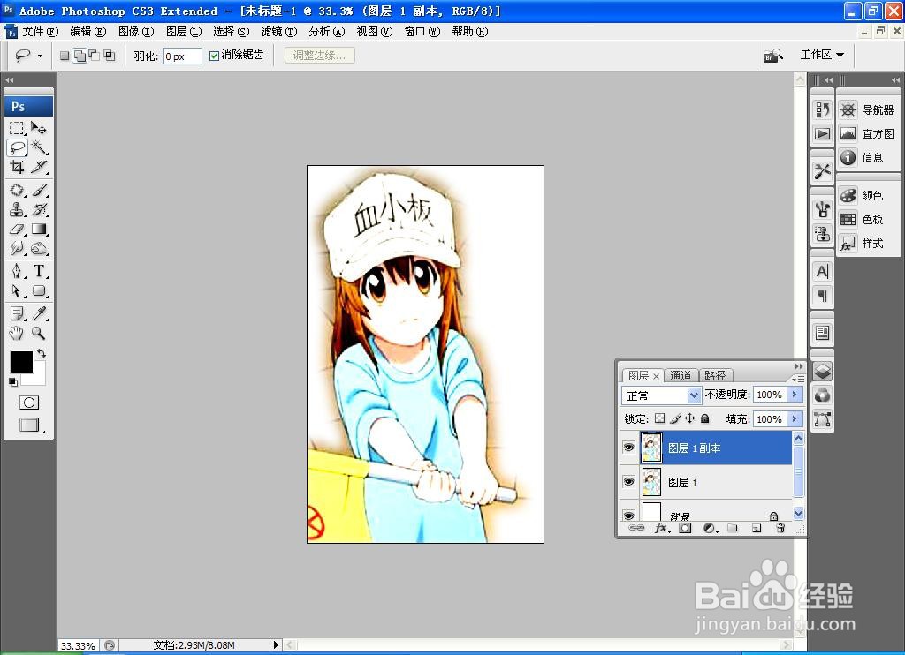This screenshot has width=905, height=655.
Task: Change the screen mode button
Action: click(x=29, y=425)
